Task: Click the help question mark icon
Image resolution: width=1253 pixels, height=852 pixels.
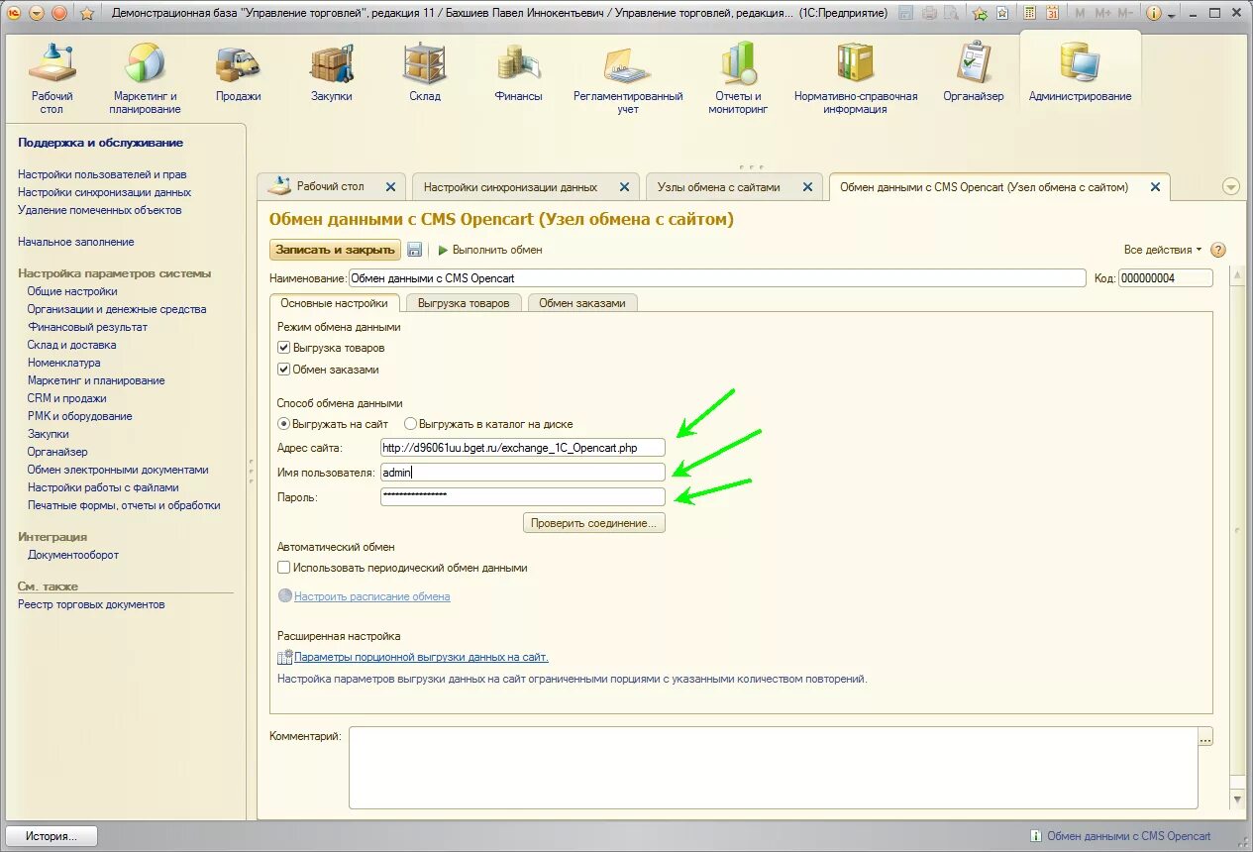Action: (1218, 250)
